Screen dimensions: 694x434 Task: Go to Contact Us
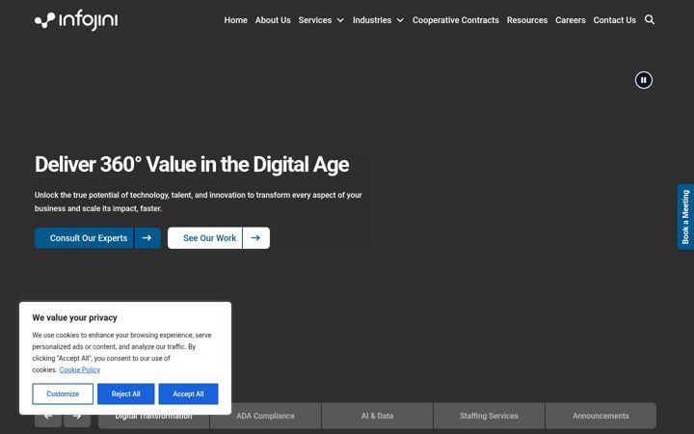point(614,20)
